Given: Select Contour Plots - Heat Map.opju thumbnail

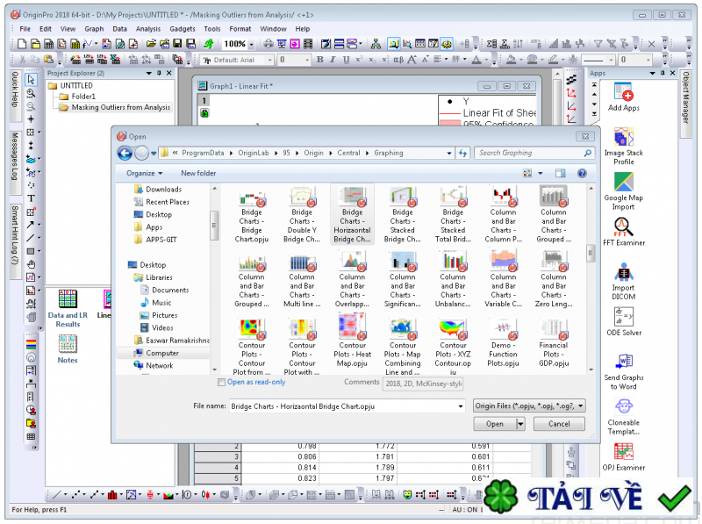Looking at the screenshot, I should point(353,341).
